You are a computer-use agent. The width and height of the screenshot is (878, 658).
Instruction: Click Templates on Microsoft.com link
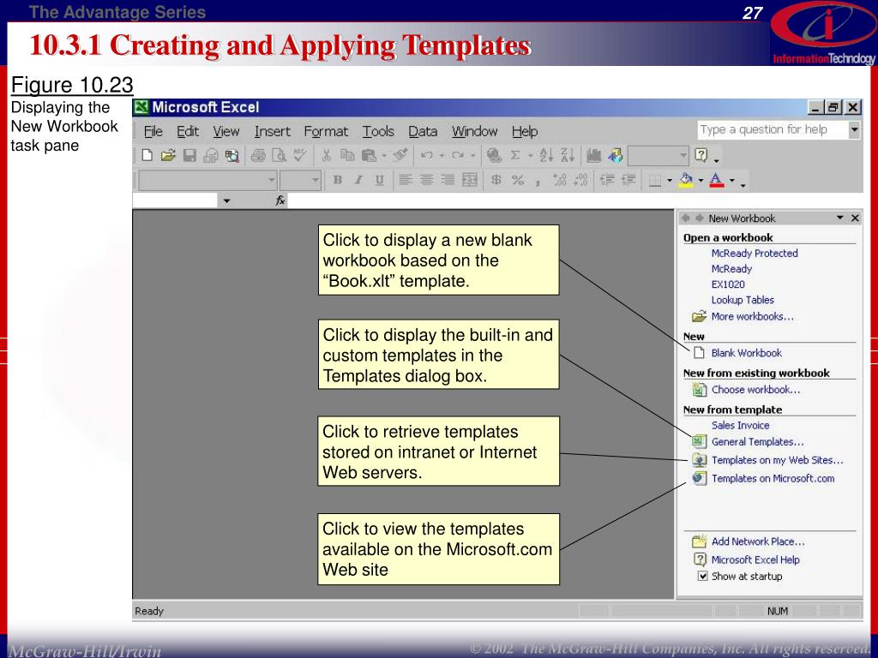point(773,478)
